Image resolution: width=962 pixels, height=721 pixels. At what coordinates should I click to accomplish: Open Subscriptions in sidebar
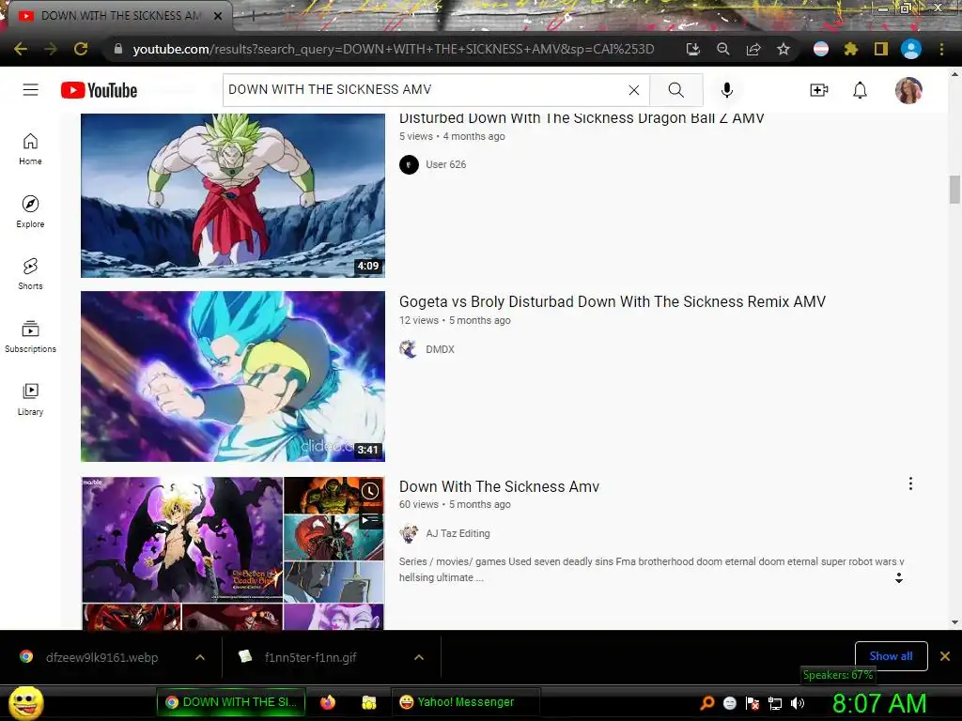tap(30, 337)
